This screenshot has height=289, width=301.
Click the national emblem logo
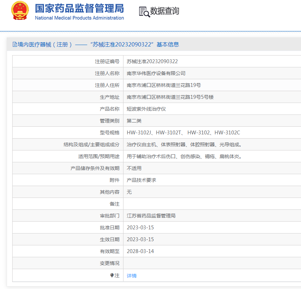[x=20, y=10]
